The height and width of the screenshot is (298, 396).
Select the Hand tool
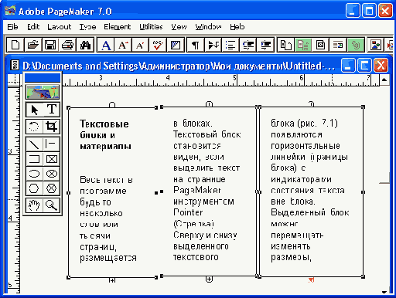34,205
